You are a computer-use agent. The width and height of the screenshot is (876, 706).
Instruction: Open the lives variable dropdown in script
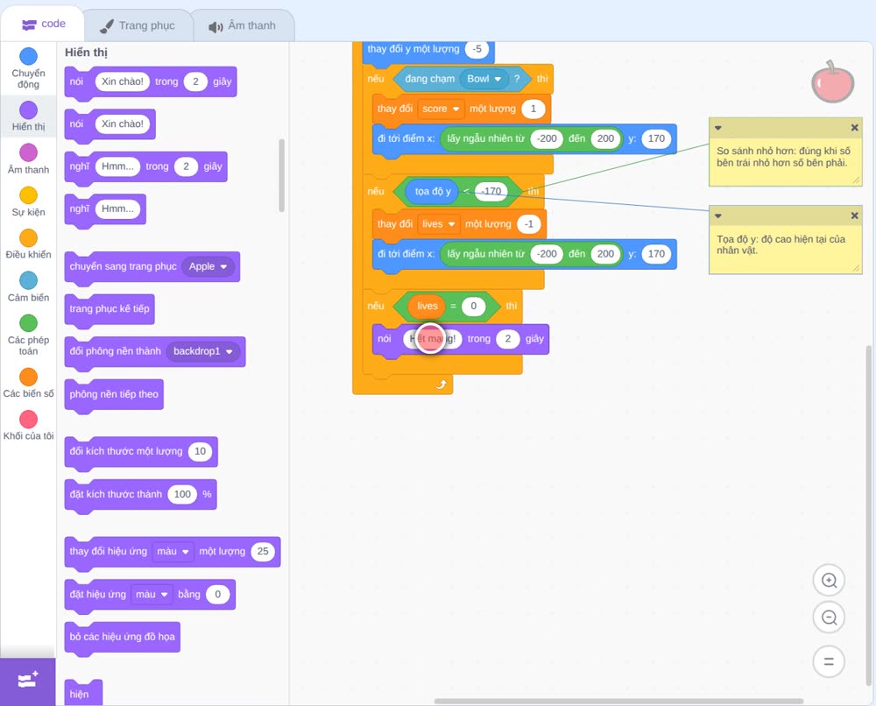439,224
